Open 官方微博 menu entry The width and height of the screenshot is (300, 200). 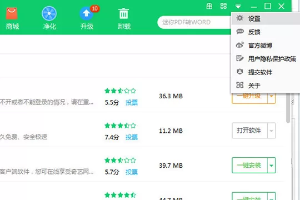coord(266,46)
